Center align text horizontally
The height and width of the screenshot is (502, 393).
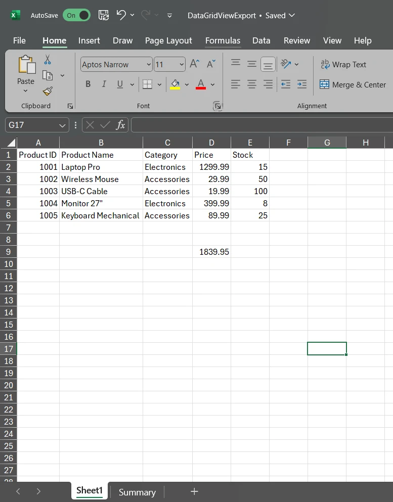tap(252, 84)
